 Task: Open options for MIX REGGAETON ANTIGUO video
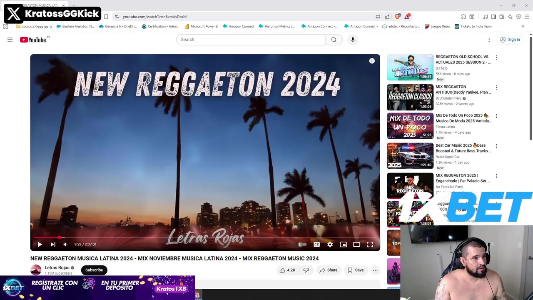pyautogui.click(x=496, y=87)
